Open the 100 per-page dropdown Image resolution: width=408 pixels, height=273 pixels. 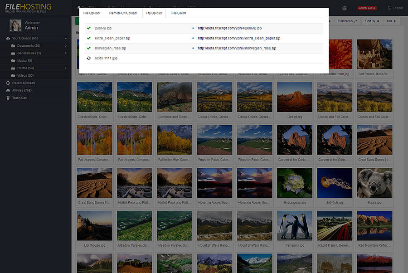tap(391, 21)
